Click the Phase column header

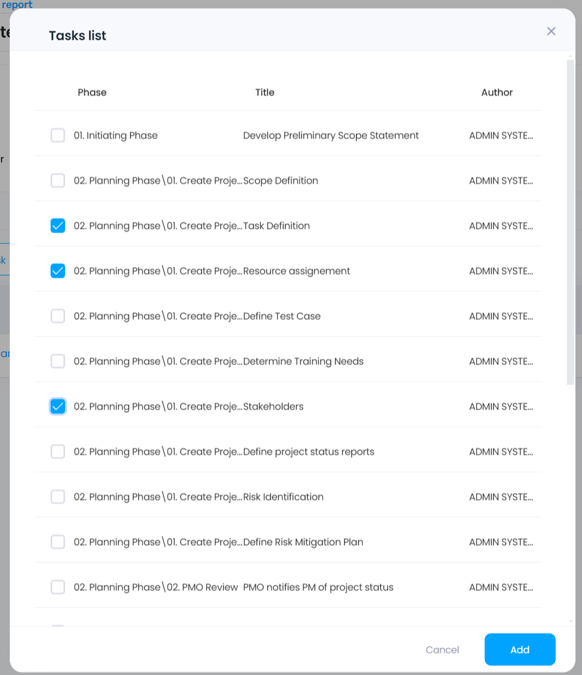click(92, 92)
